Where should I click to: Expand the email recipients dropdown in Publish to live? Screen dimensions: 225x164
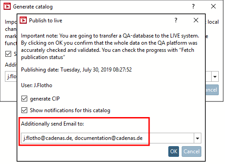coord(197,138)
